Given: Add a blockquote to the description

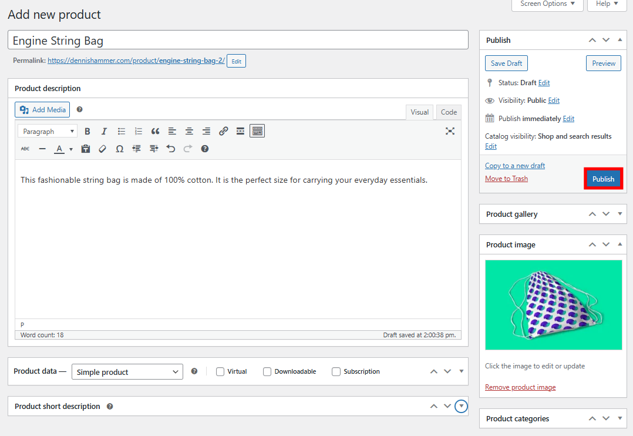Looking at the screenshot, I should click(x=154, y=130).
